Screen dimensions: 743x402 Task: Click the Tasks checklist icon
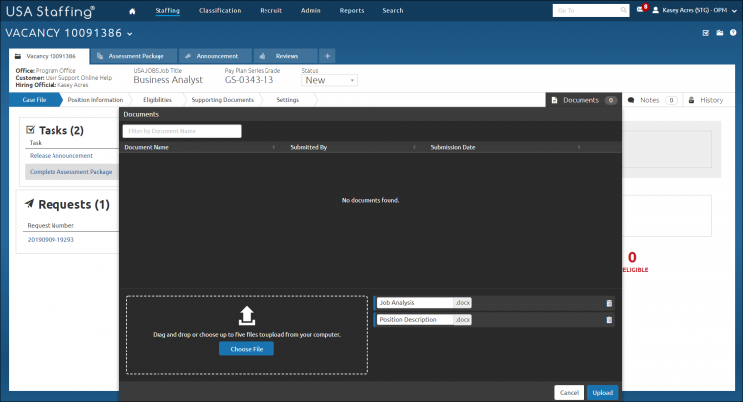pos(31,130)
